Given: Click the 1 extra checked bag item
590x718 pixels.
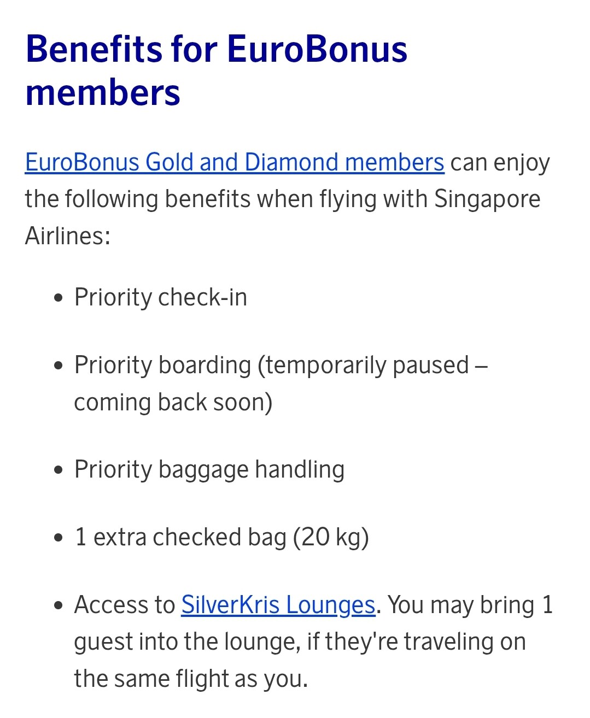Looking at the screenshot, I should [x=221, y=537].
